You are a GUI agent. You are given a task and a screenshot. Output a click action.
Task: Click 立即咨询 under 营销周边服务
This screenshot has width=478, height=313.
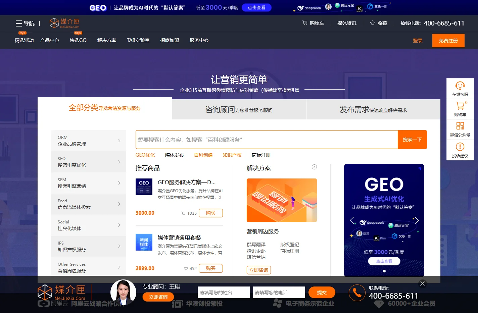click(259, 270)
